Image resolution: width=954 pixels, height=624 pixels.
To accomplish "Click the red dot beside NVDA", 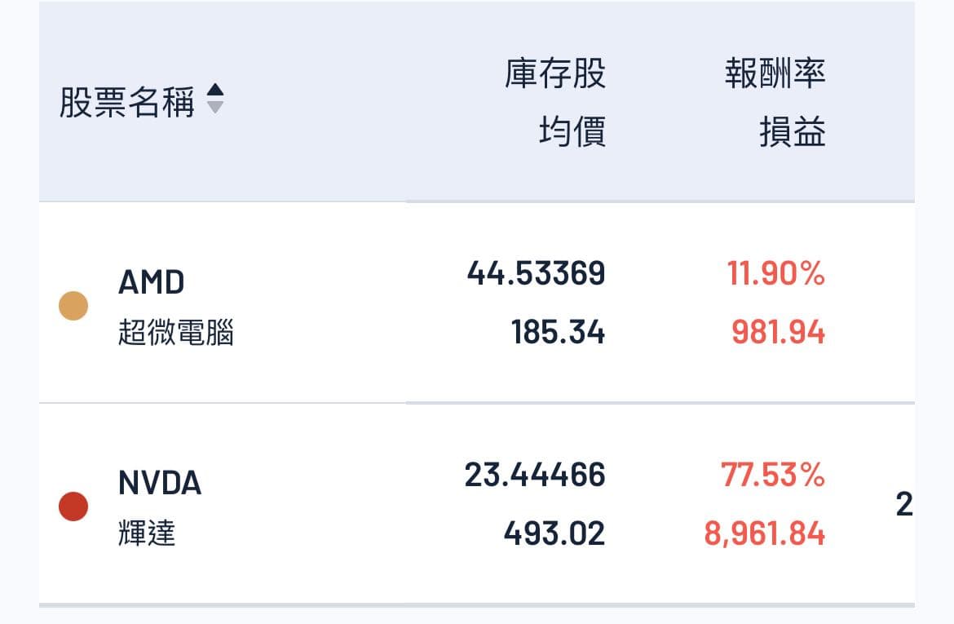I will click(73, 507).
